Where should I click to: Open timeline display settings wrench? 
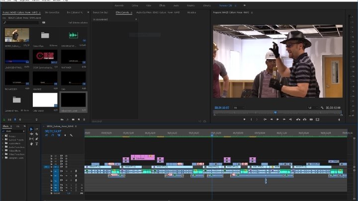pyautogui.click(x=71, y=135)
